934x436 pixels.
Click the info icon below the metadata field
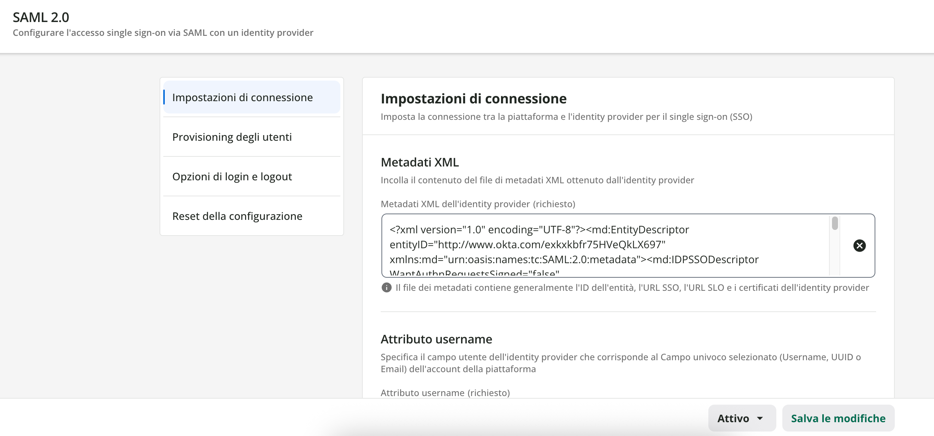point(386,287)
